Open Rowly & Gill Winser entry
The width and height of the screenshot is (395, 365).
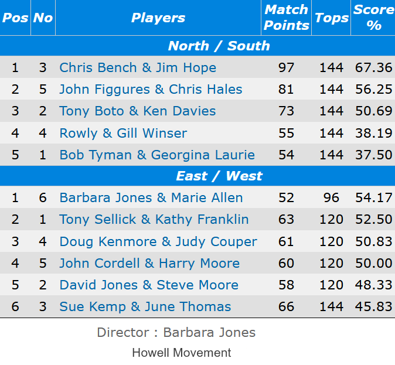pyautogui.click(x=123, y=133)
